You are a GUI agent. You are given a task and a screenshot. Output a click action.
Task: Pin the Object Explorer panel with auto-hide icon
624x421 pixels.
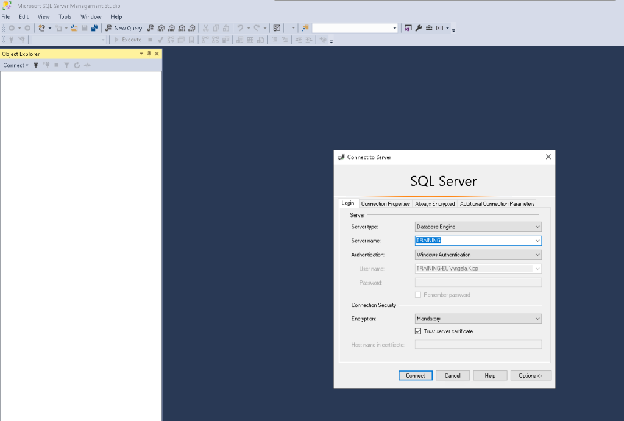149,54
